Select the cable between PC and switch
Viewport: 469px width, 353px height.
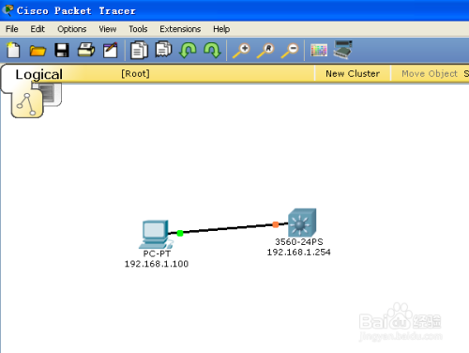228,229
